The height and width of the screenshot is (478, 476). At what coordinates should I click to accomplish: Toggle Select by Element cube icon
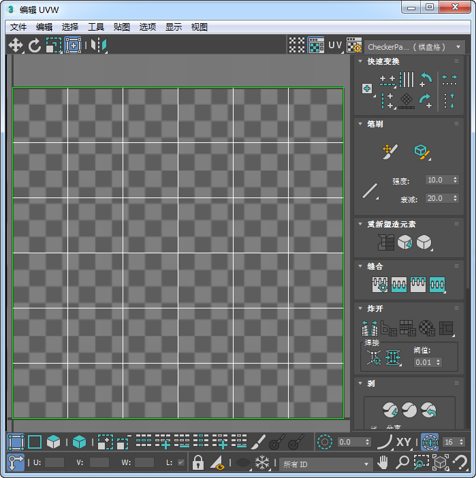[79, 442]
